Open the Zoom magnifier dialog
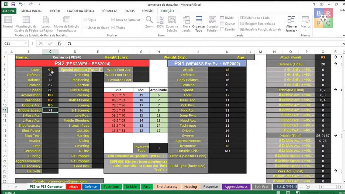The width and height of the screenshot is (345, 194). pyautogui.click(x=149, y=22)
